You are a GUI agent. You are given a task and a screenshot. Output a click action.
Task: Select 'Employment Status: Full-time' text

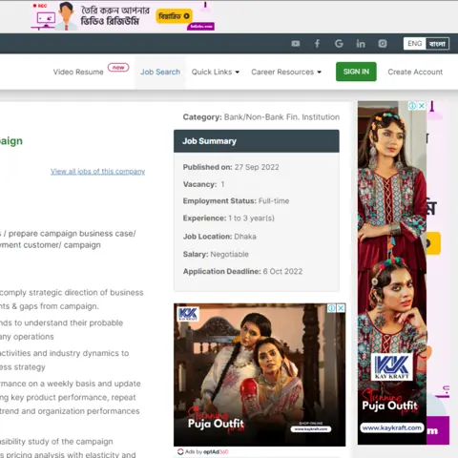(236, 201)
